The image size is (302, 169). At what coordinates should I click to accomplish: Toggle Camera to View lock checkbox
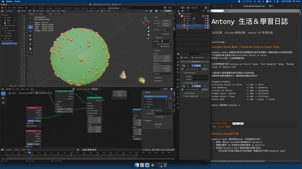coord(162,46)
